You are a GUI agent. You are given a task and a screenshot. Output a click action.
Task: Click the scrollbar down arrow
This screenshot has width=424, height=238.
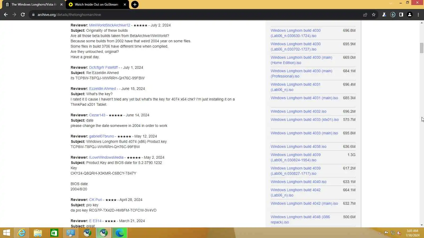(422, 225)
